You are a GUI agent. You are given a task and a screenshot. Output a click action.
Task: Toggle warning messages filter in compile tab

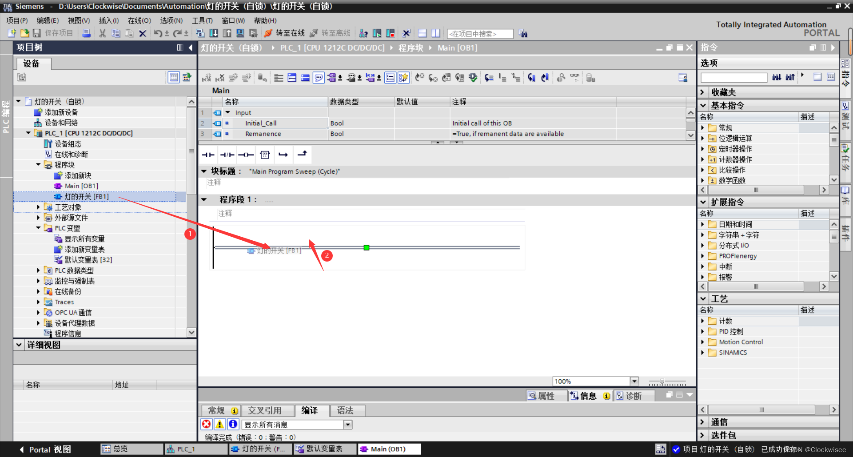point(219,424)
